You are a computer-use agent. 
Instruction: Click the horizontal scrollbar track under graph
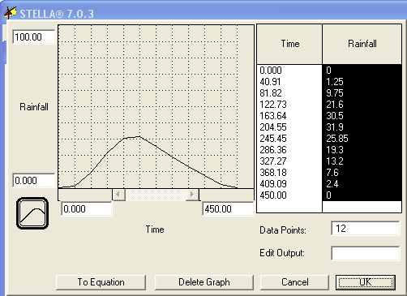(156, 195)
